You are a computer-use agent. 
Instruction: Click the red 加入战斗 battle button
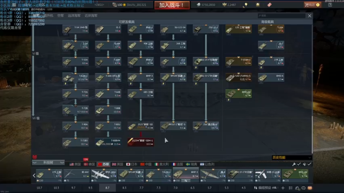tap(172, 5)
